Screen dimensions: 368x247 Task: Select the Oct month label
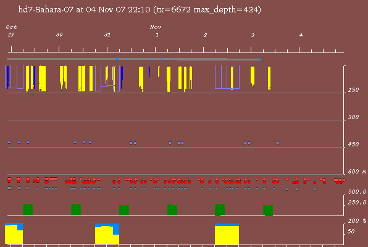11,27
